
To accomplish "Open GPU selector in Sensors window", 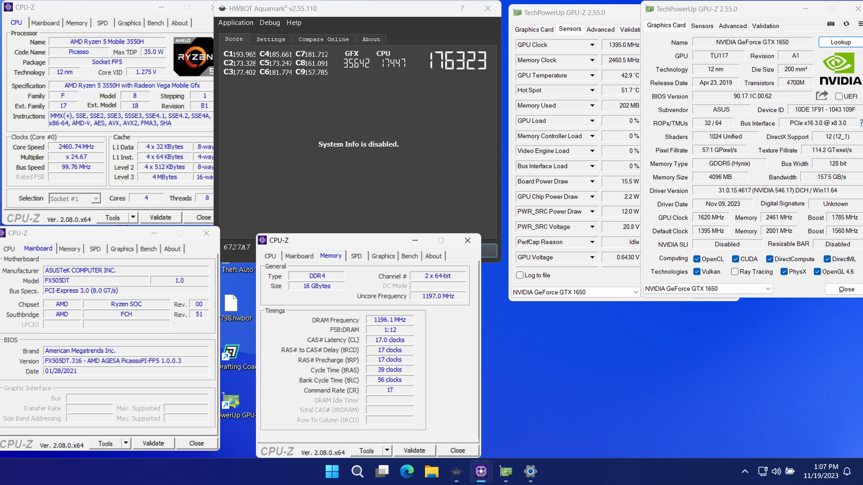I will [x=575, y=292].
